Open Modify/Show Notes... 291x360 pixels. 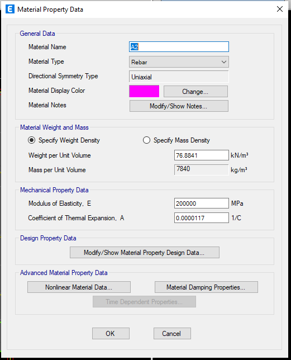pos(179,106)
